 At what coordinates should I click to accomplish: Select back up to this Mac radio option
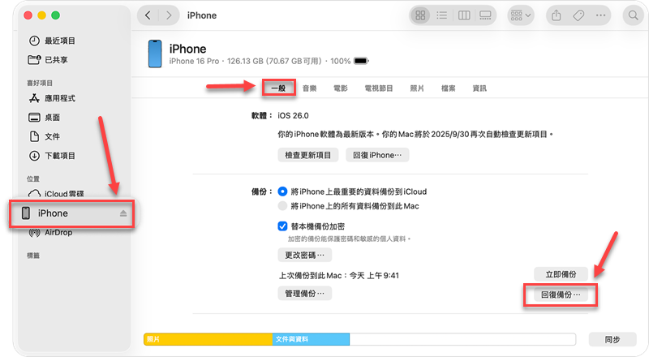[x=282, y=206]
